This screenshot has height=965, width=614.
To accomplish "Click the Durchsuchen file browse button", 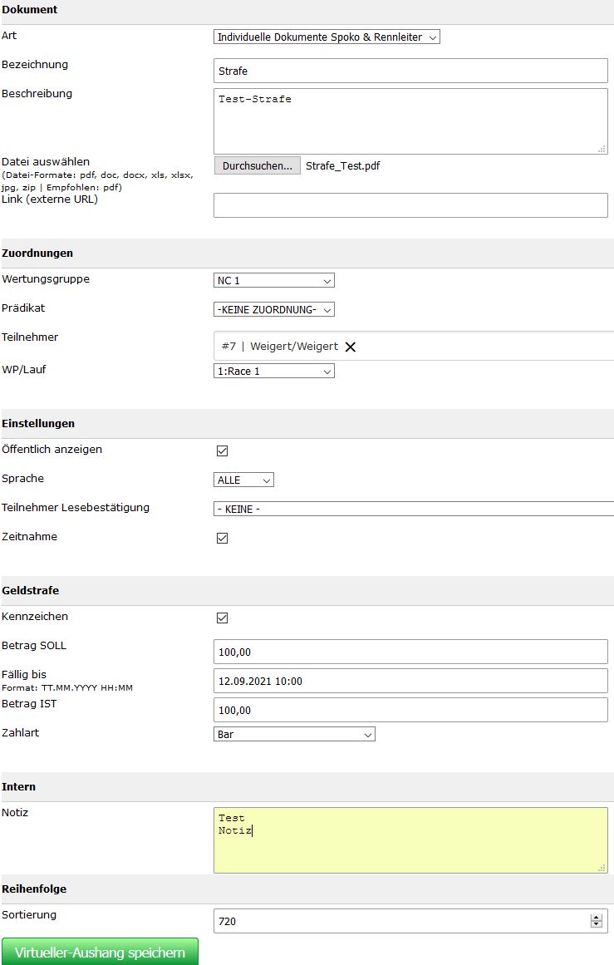I will tap(258, 165).
